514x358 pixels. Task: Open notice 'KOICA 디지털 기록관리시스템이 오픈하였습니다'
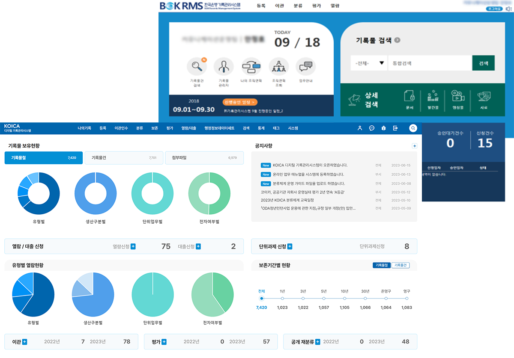(x=310, y=165)
